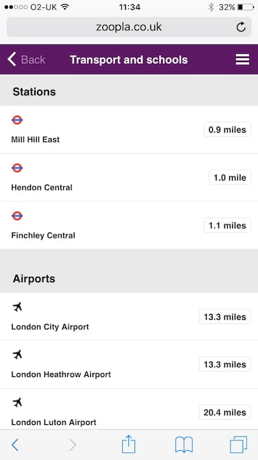Select the London Heathrow Airport label
This screenshot has width=258, height=460.
tap(61, 374)
